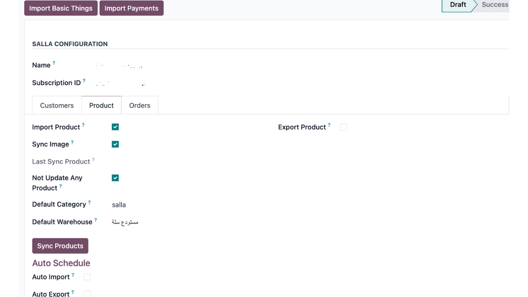Click help tooltip icon for Import Product

pyautogui.click(x=83, y=125)
